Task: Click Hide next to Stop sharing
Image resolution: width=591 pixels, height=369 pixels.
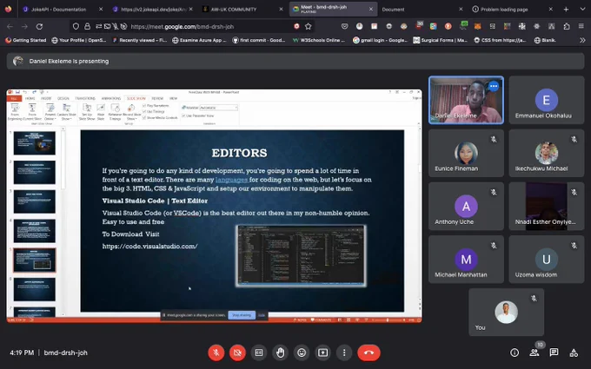Action: (262, 315)
